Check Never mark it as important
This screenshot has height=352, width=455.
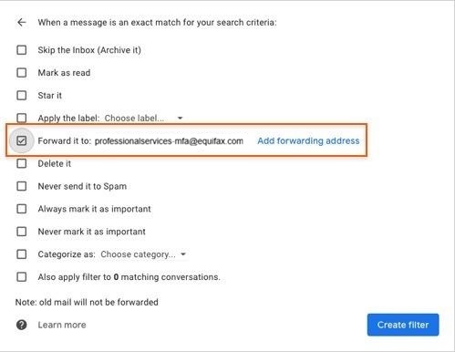coord(22,232)
